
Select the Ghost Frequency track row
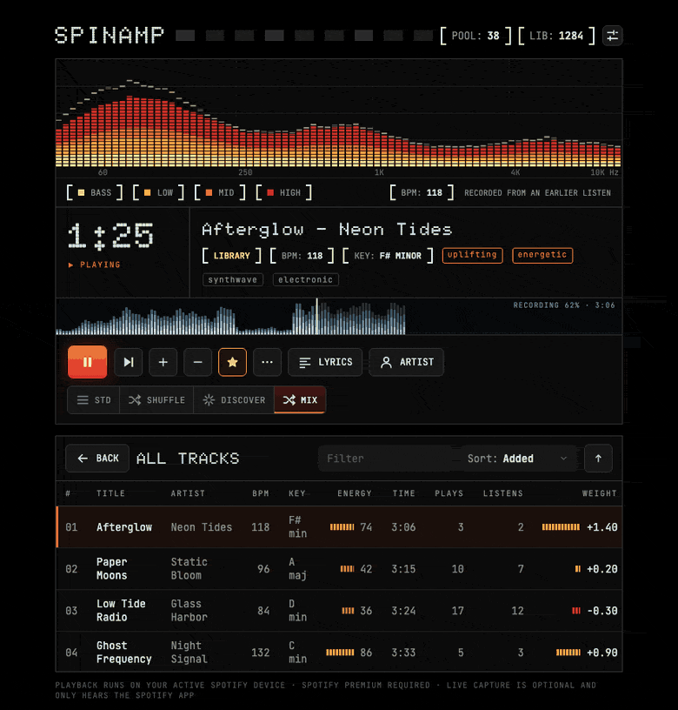[339, 652]
